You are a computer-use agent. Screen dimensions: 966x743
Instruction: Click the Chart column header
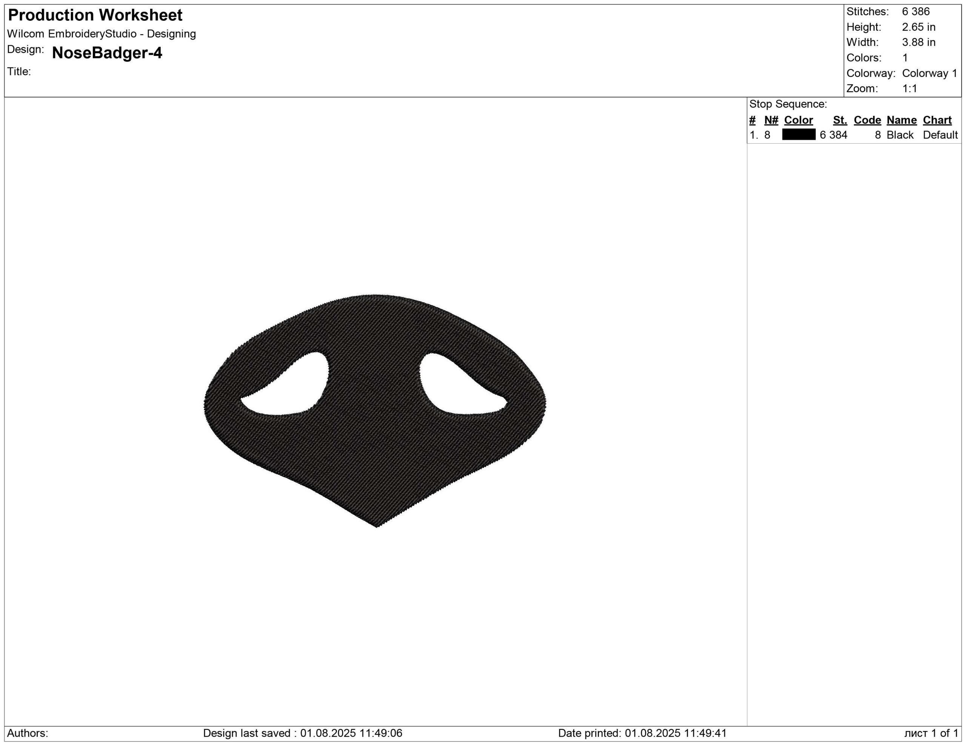click(x=937, y=120)
